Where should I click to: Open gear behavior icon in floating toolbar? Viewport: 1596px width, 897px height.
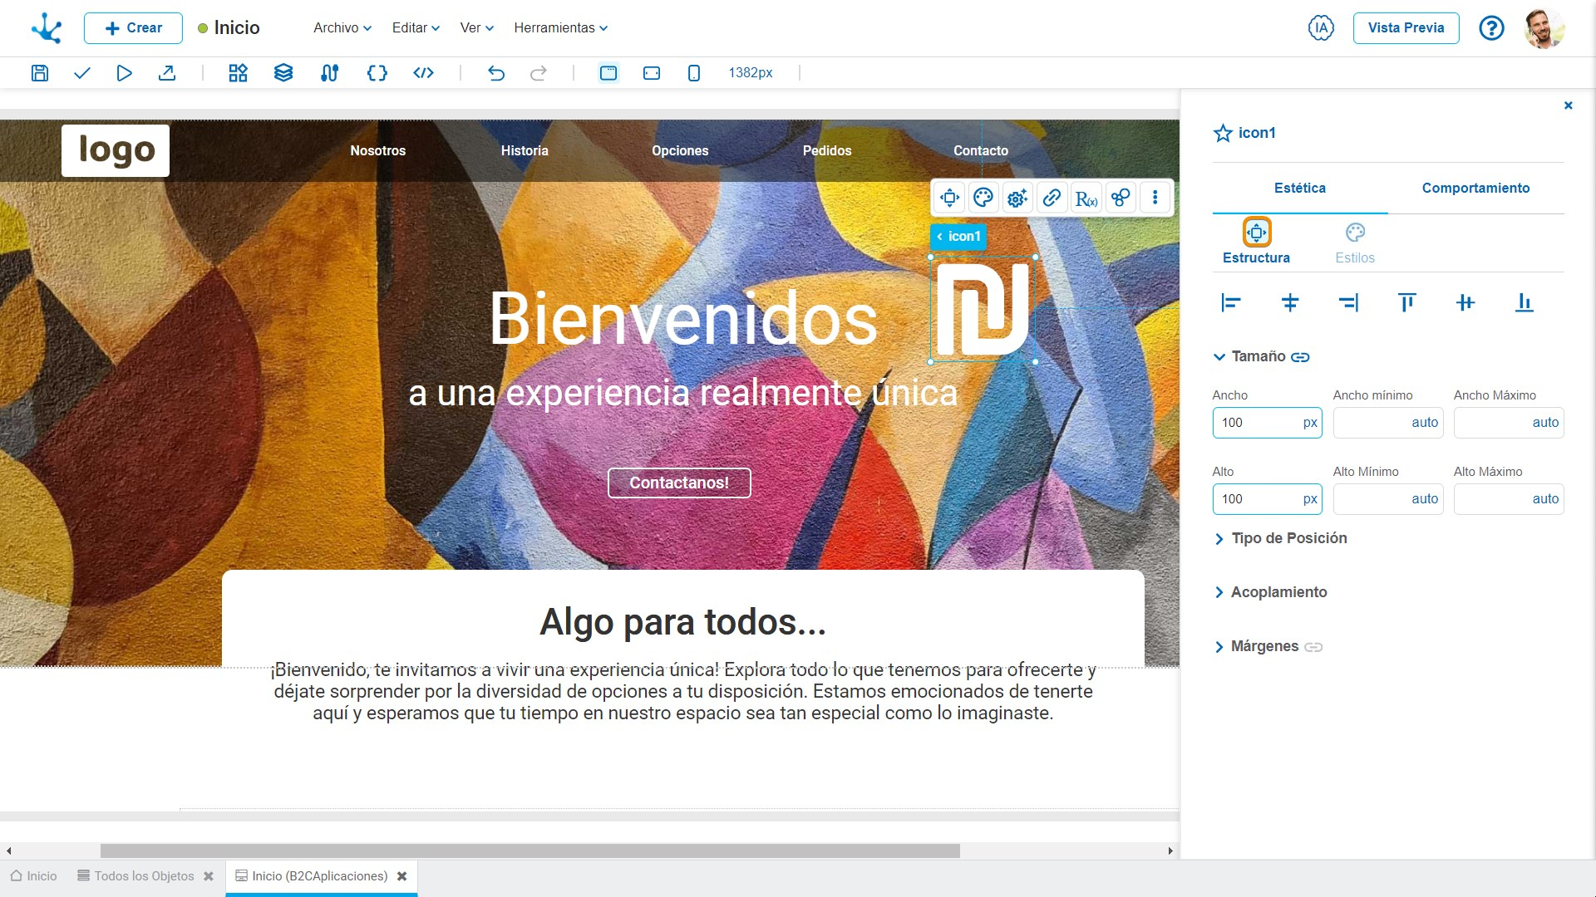(x=1017, y=198)
